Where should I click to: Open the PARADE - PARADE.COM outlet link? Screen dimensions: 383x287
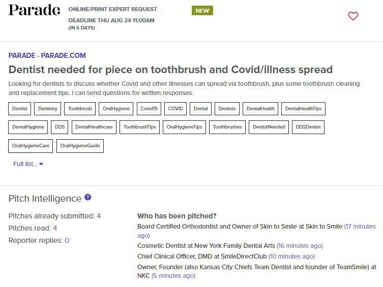pyautogui.click(x=47, y=55)
